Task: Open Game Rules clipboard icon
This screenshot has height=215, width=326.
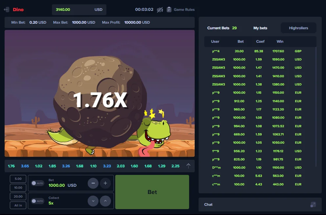Action: click(x=169, y=10)
